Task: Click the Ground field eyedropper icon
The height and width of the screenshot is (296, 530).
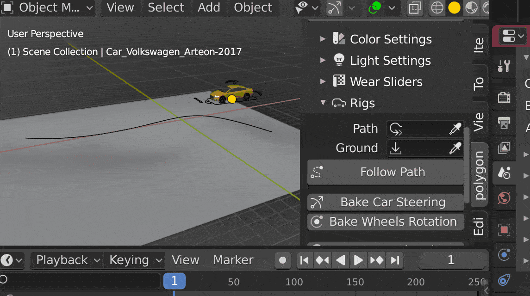Action: [455, 148]
